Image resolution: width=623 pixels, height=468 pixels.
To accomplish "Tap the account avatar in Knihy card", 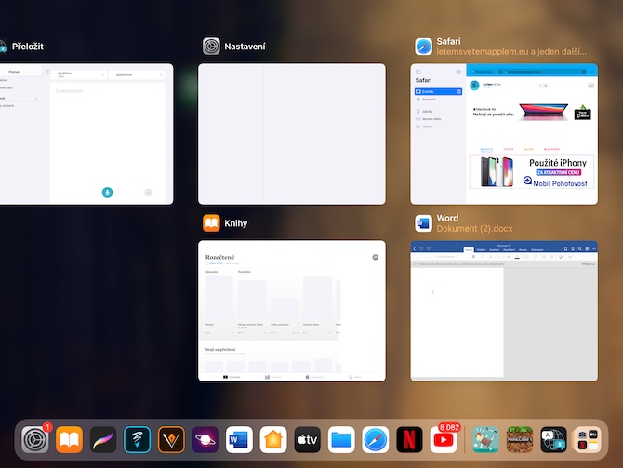I will click(x=375, y=257).
